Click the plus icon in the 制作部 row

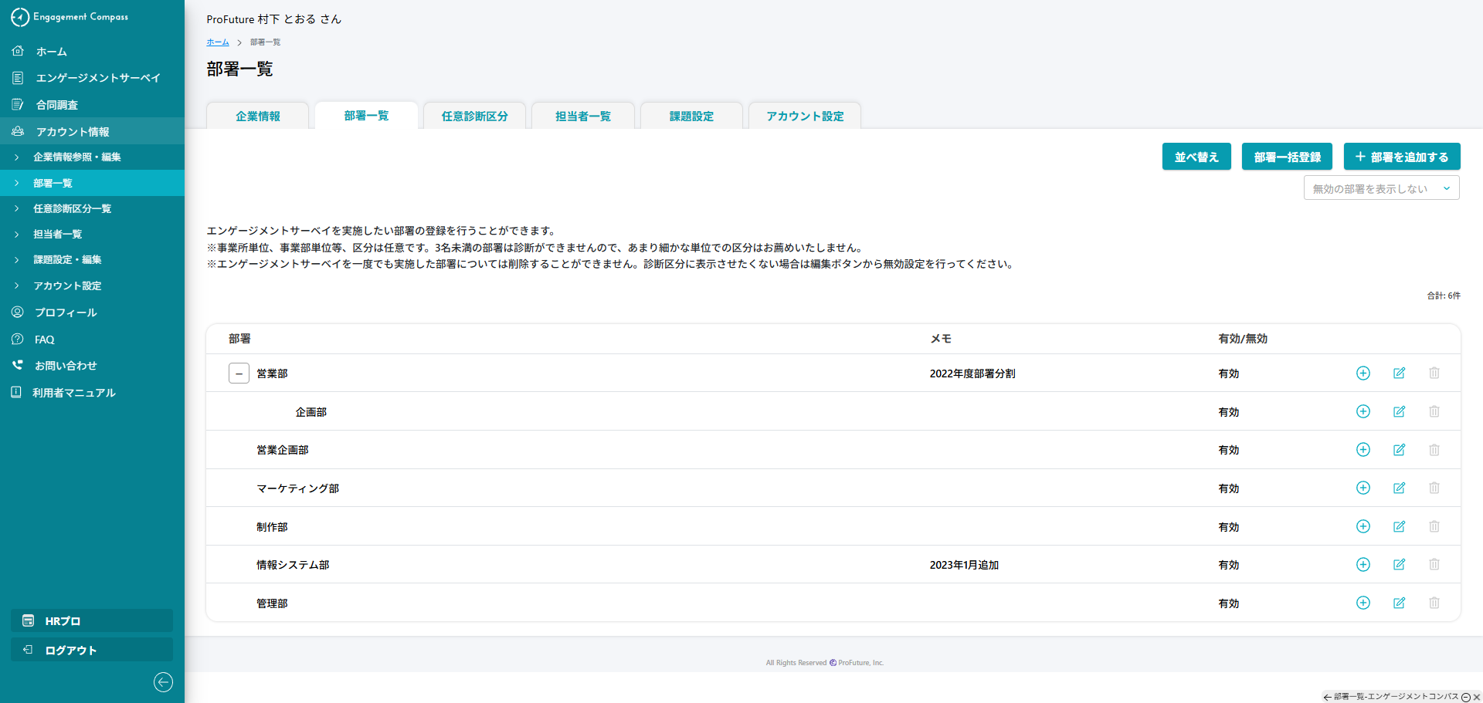tap(1363, 527)
